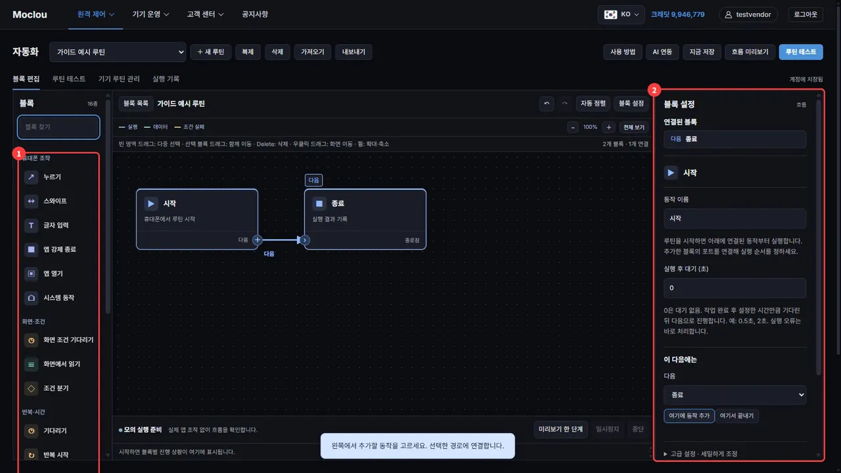Go to 공지사항 page
This screenshot has height=473, width=841.
coord(255,14)
